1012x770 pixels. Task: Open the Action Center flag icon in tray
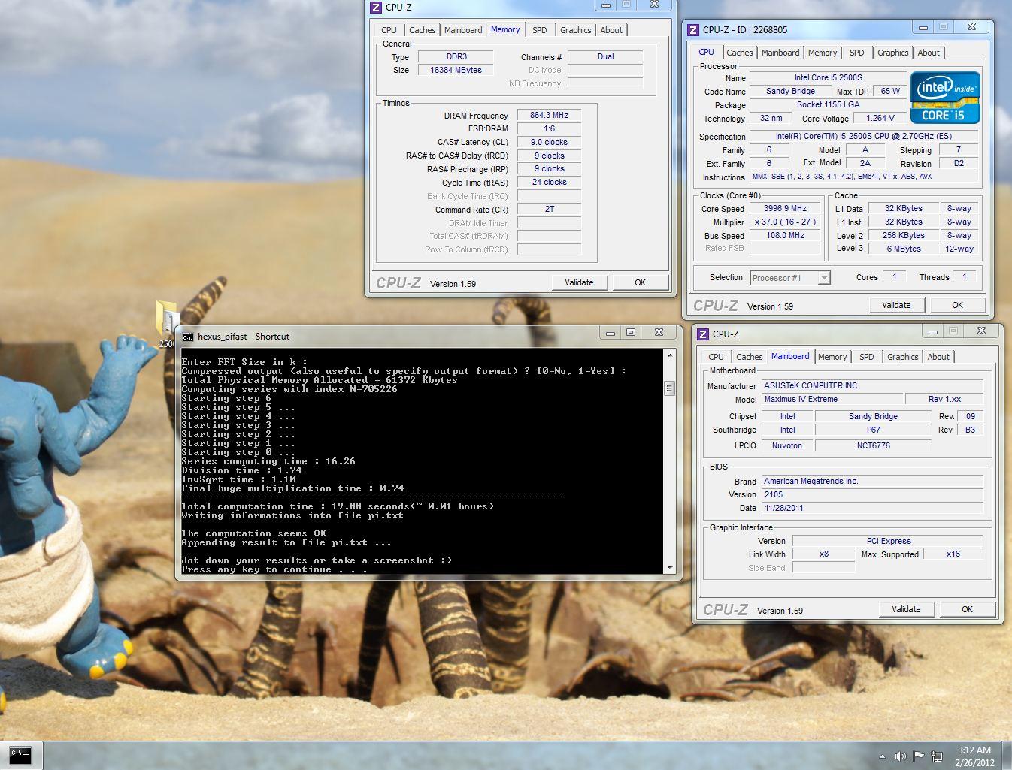tap(918, 756)
